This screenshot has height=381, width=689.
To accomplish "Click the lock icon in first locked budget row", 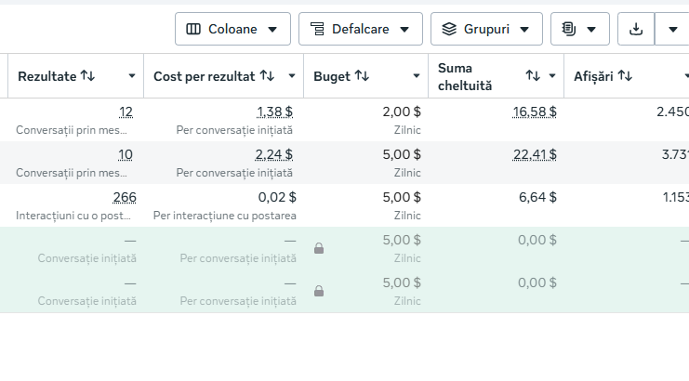I will 319,249.
